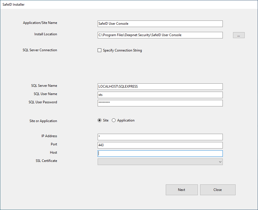Click the Port field containing 443
The height and width of the screenshot is (210, 258).
pos(160,145)
